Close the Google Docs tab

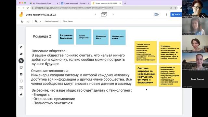pos(89,3)
